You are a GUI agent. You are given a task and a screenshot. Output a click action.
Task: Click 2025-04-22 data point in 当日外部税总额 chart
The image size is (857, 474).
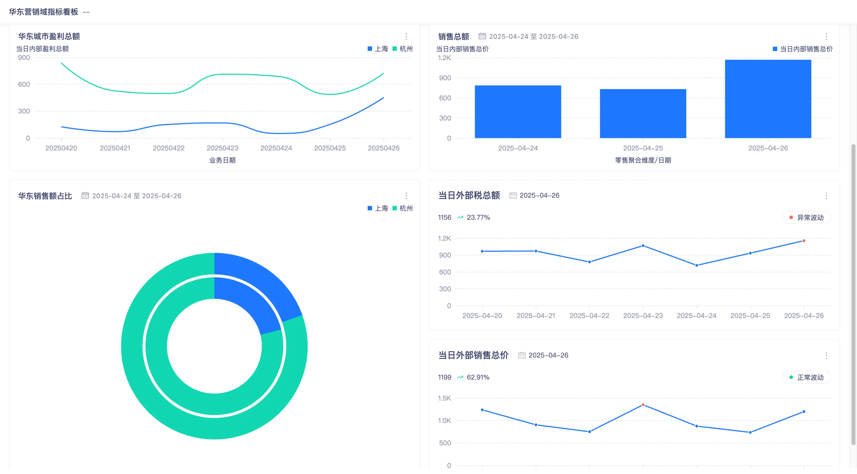point(589,262)
